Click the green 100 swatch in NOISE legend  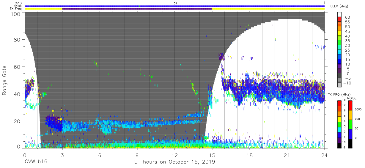[x=350, y=124]
